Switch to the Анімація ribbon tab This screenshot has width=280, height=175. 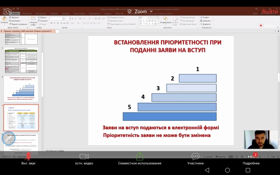[x=66, y=14]
